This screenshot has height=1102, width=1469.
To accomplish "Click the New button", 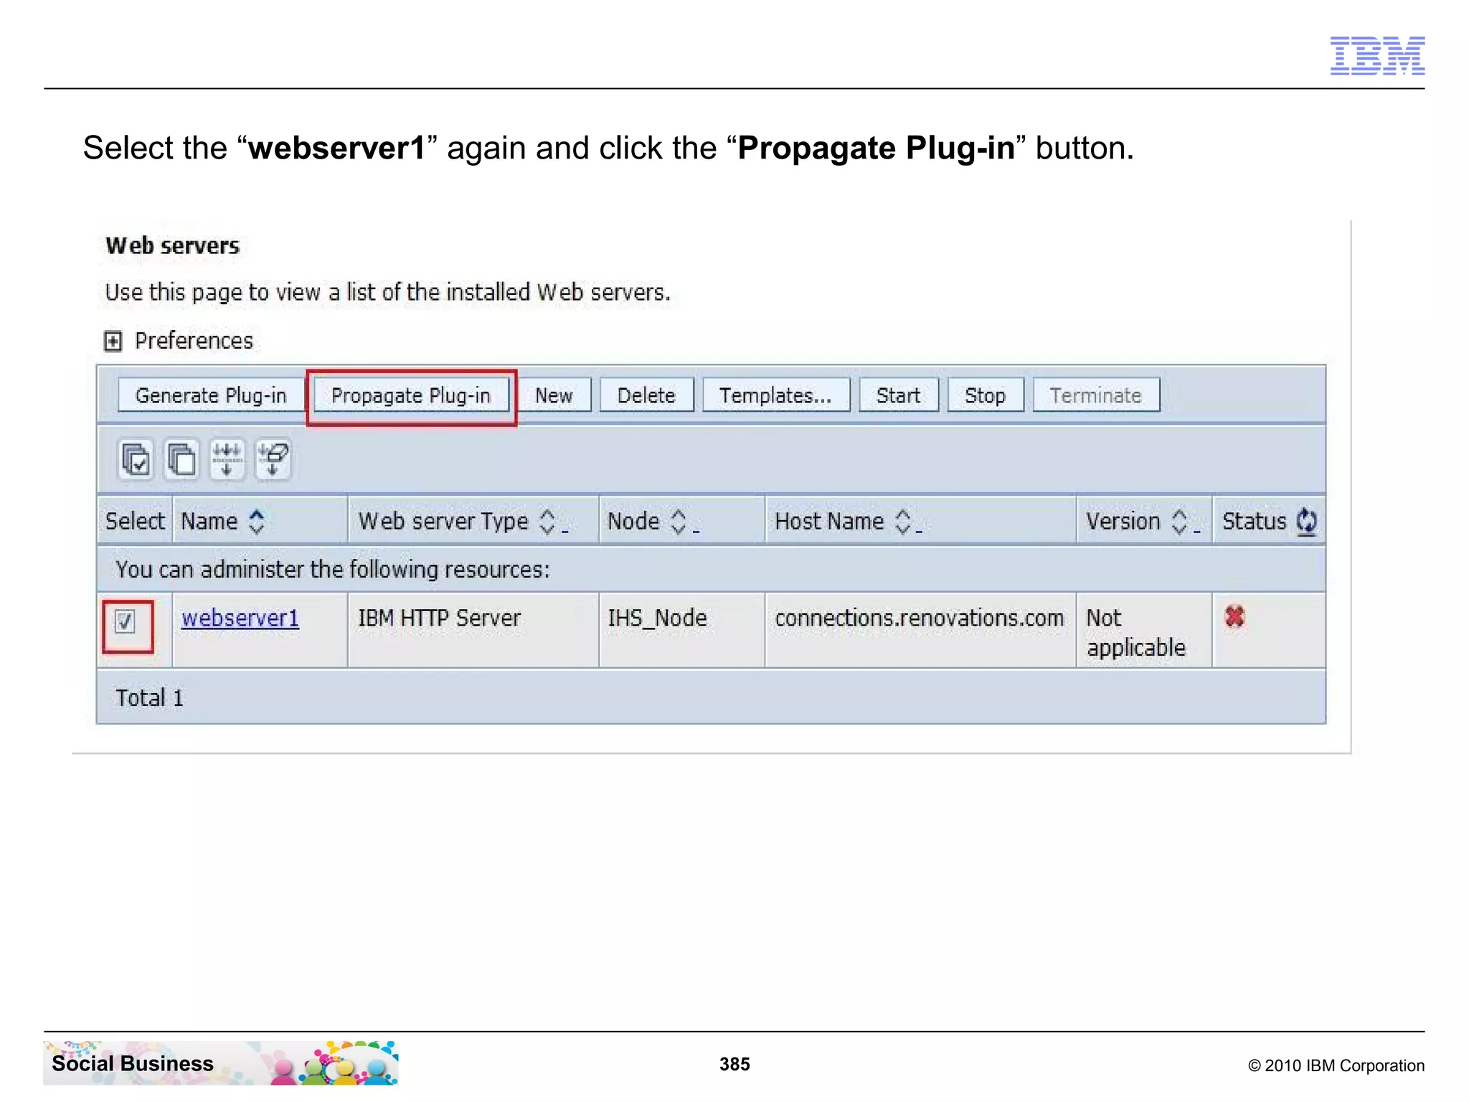I will [x=554, y=395].
